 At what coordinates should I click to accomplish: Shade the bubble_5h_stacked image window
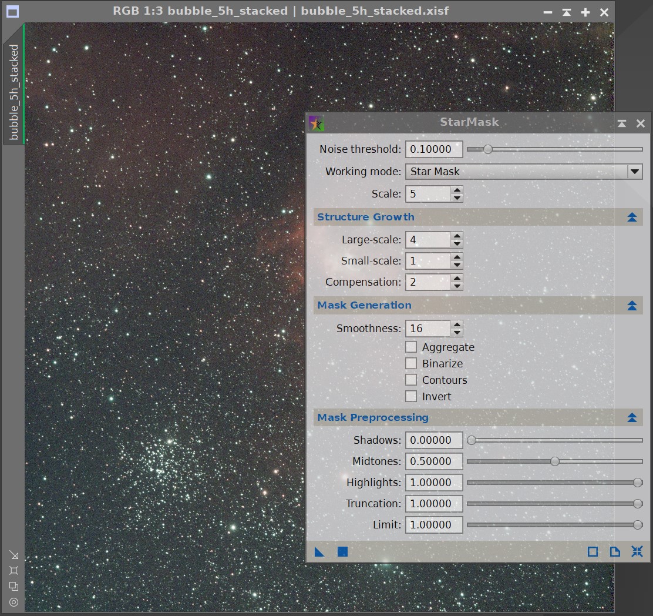click(566, 12)
